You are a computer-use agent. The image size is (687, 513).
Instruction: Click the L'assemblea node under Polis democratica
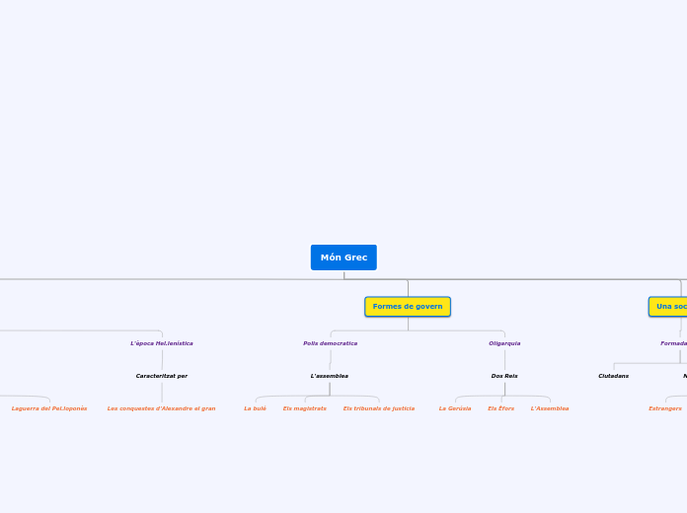(330, 376)
